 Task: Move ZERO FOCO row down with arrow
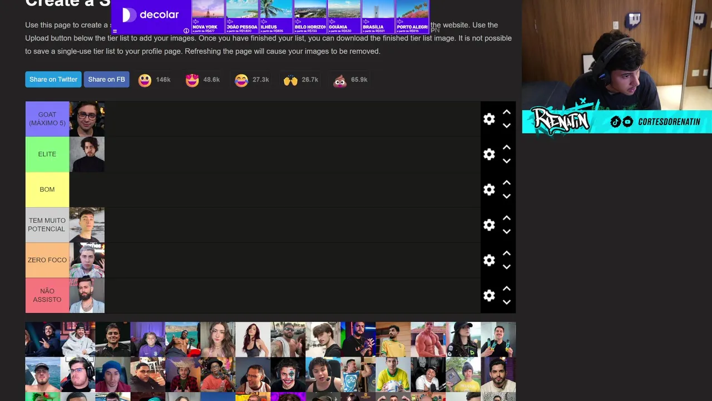tap(507, 267)
